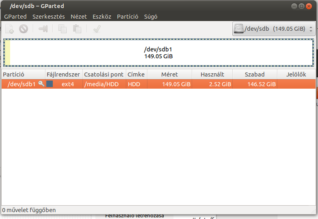This screenshot has width=318, height=219.
Task: Click the Címke column header
Action: click(x=137, y=74)
